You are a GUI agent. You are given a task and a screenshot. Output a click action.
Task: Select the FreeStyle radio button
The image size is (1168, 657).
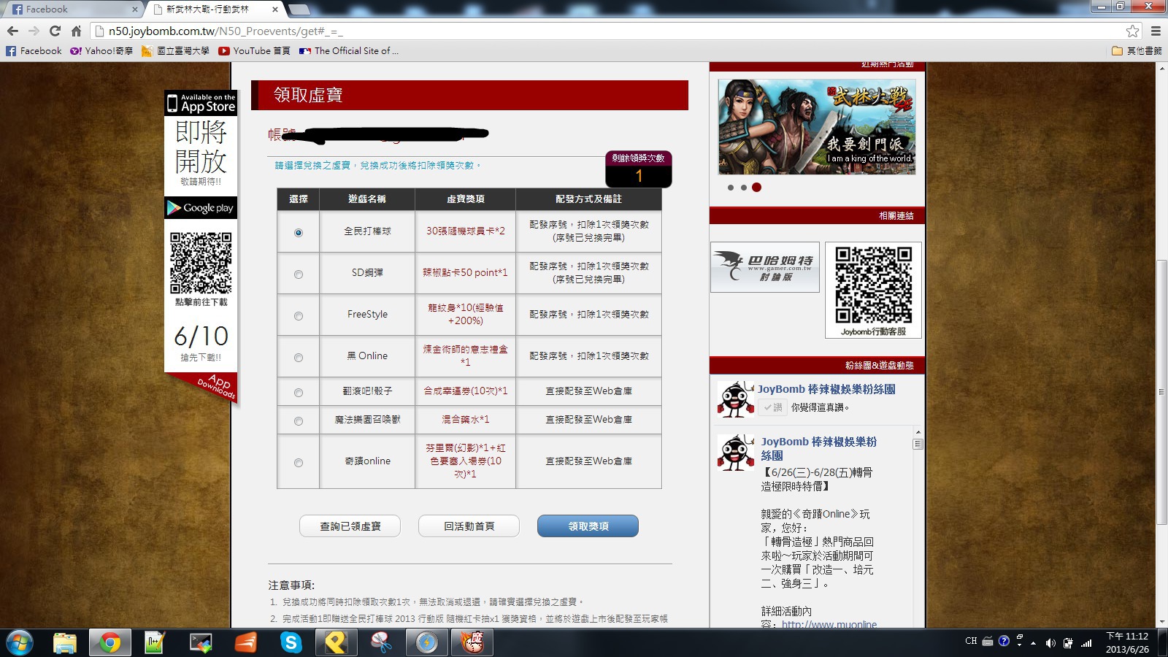click(299, 316)
